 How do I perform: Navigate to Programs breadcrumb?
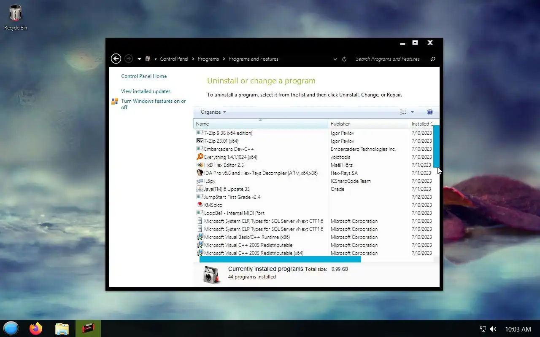click(208, 59)
